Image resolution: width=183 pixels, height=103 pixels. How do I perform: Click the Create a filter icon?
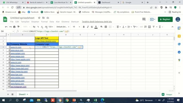[x=154, y=27]
